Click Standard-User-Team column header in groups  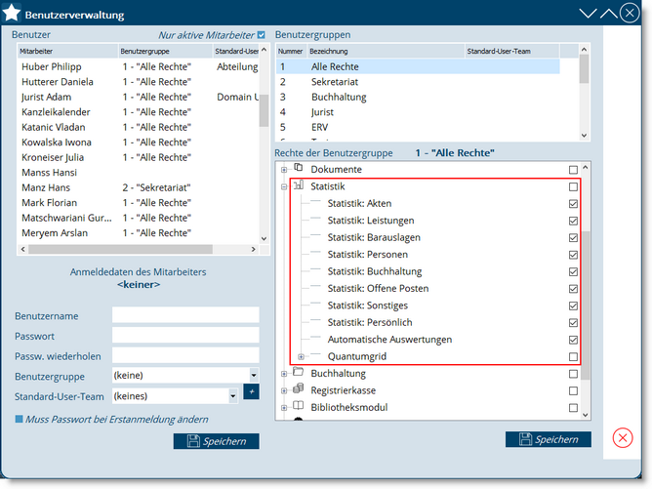(511, 51)
